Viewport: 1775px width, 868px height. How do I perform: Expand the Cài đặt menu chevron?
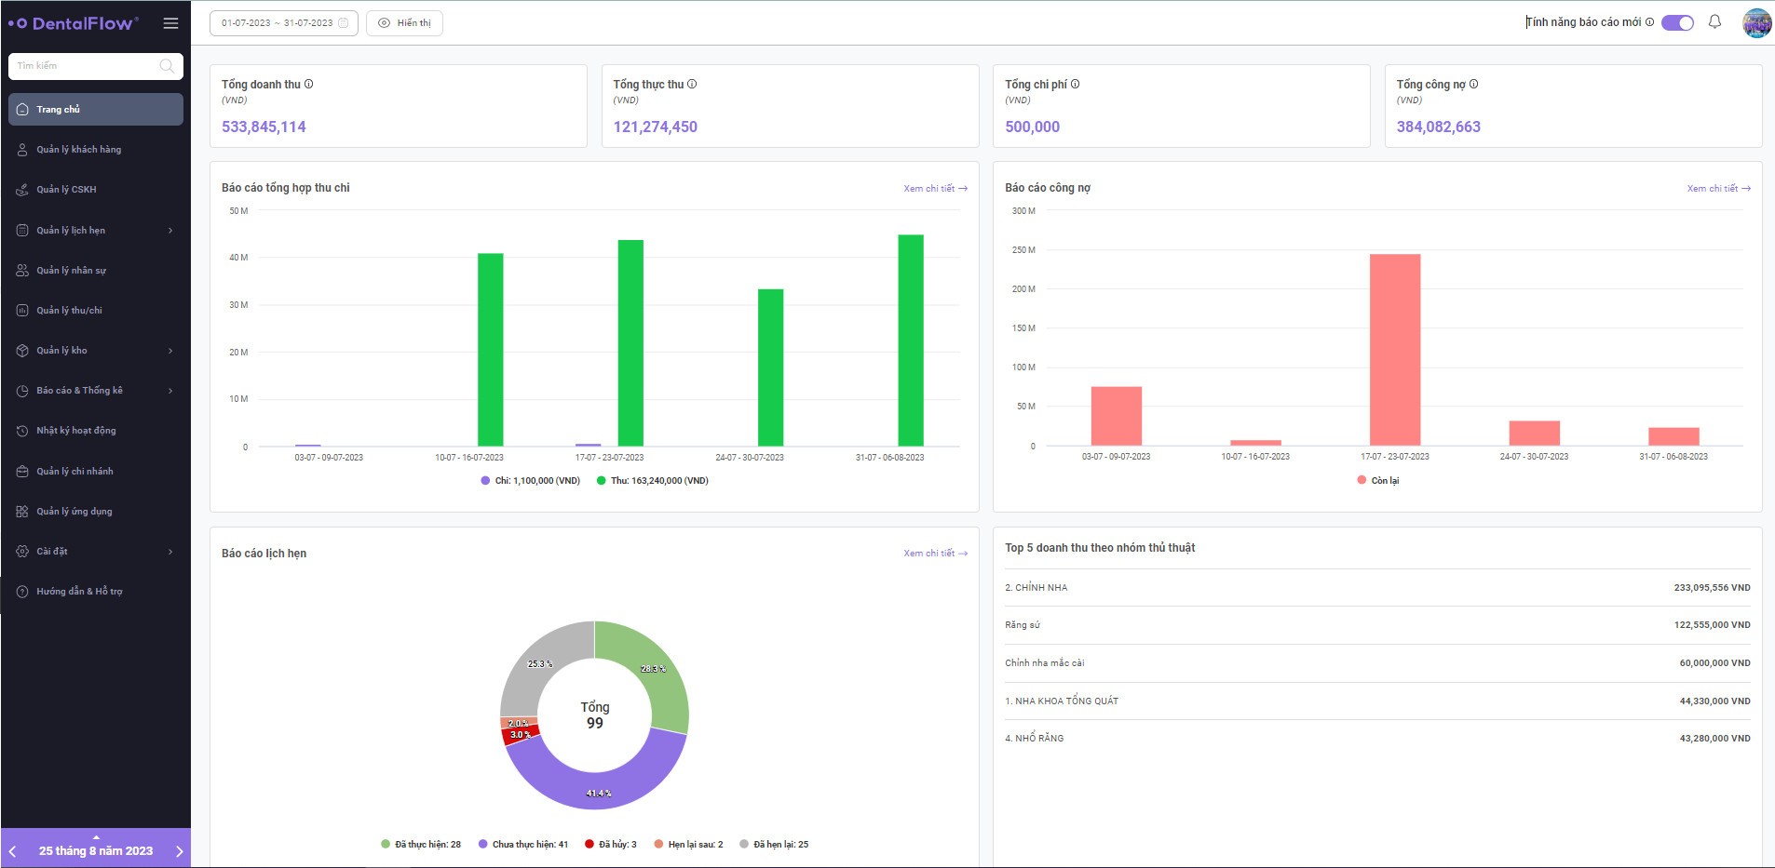[170, 552]
